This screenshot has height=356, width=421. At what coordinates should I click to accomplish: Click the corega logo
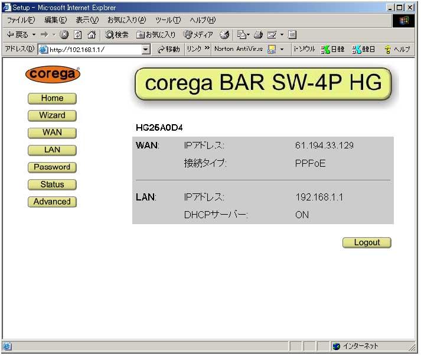tap(52, 75)
